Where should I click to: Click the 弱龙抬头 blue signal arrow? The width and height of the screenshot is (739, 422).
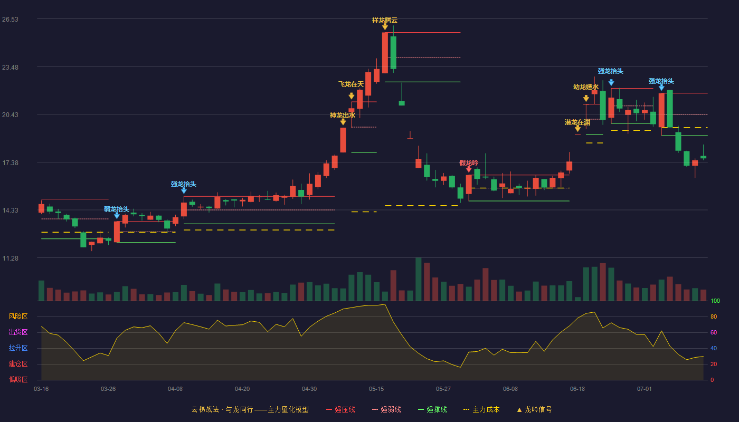(x=117, y=215)
